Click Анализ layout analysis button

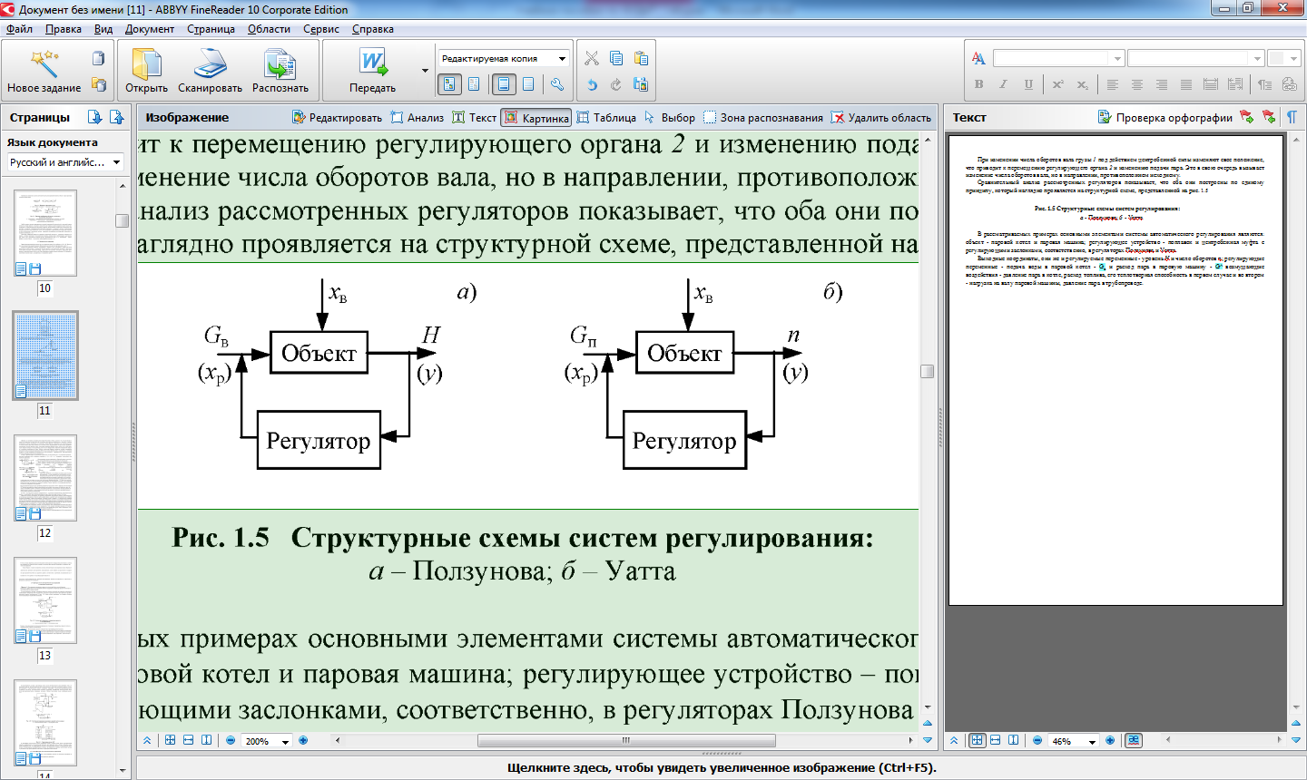[x=417, y=117]
